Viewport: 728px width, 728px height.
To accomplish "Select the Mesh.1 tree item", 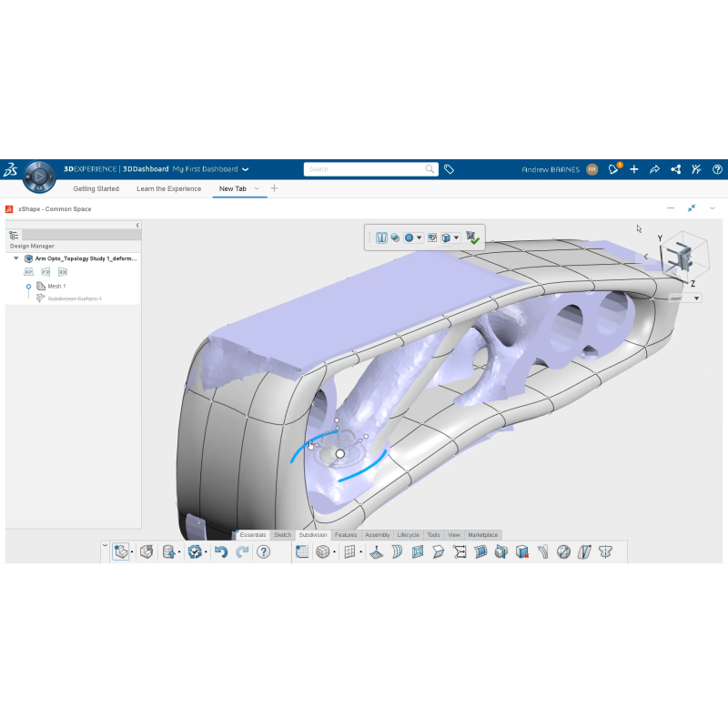I will 56,286.
